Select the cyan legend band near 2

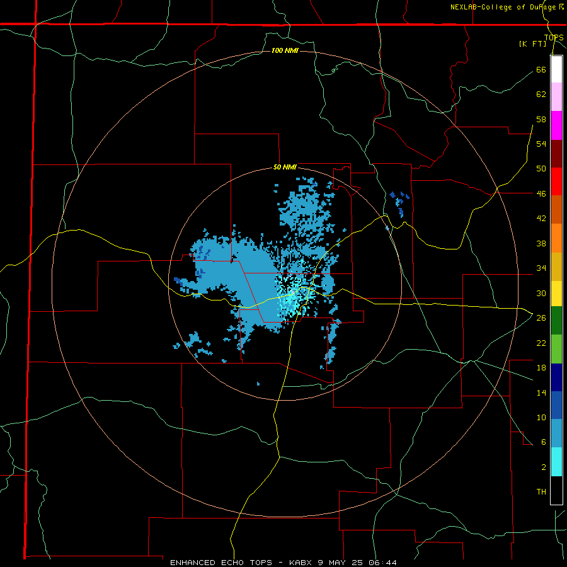[556, 462]
